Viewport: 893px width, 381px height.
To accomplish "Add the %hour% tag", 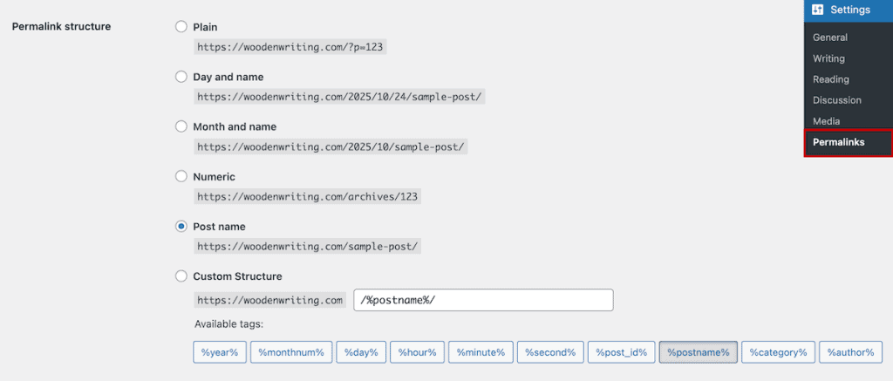I will pyautogui.click(x=417, y=352).
